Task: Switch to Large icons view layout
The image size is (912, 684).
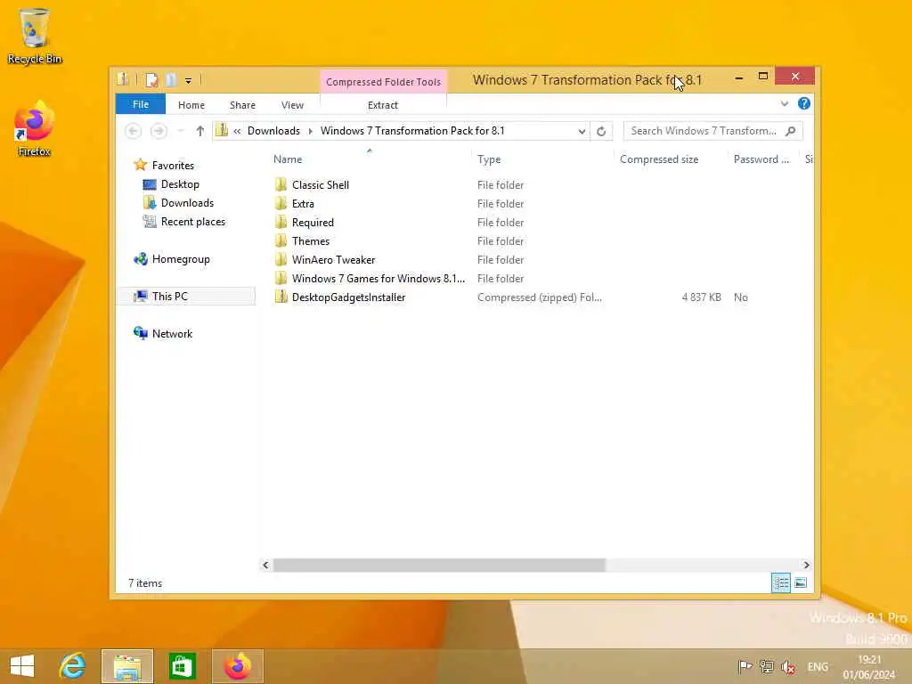Action: tap(801, 582)
